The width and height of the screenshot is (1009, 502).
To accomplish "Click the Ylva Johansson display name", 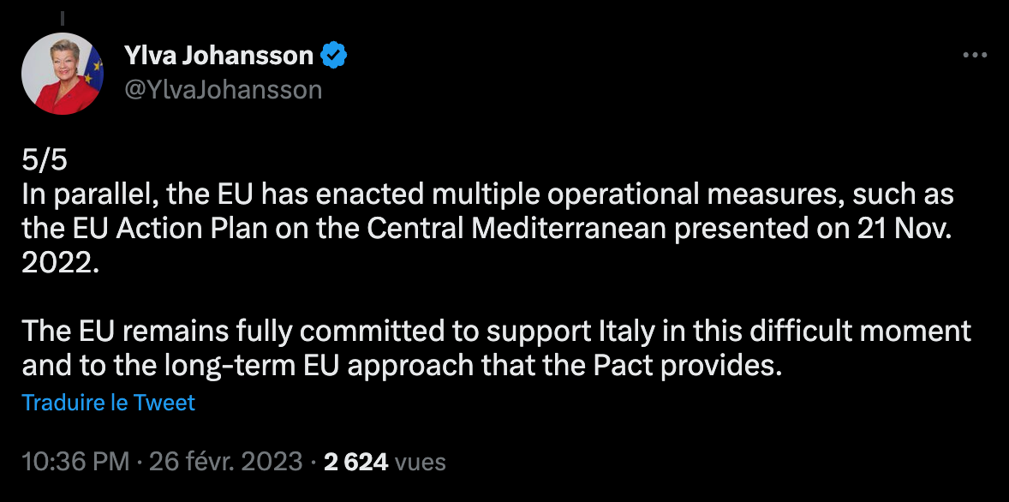I will pos(218,57).
